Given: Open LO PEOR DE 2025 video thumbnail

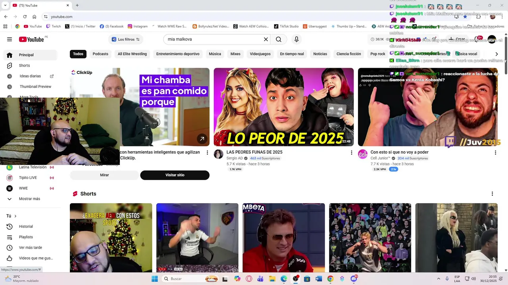Looking at the screenshot, I should [x=284, y=107].
